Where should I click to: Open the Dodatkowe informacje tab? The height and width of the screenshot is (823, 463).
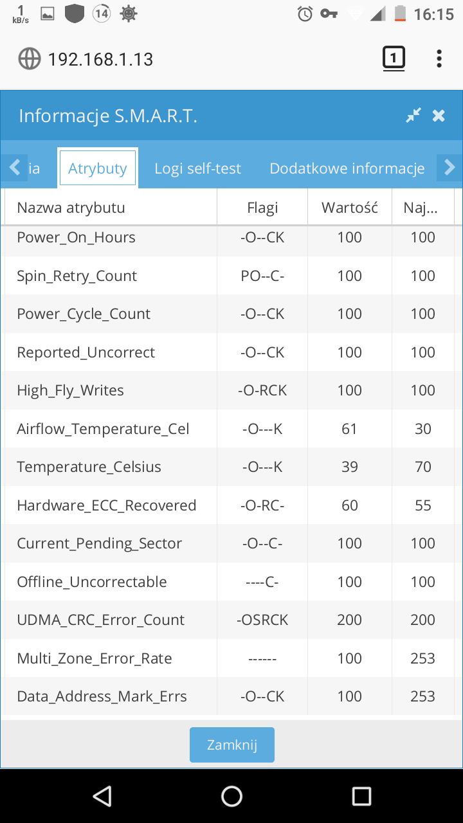tap(347, 168)
